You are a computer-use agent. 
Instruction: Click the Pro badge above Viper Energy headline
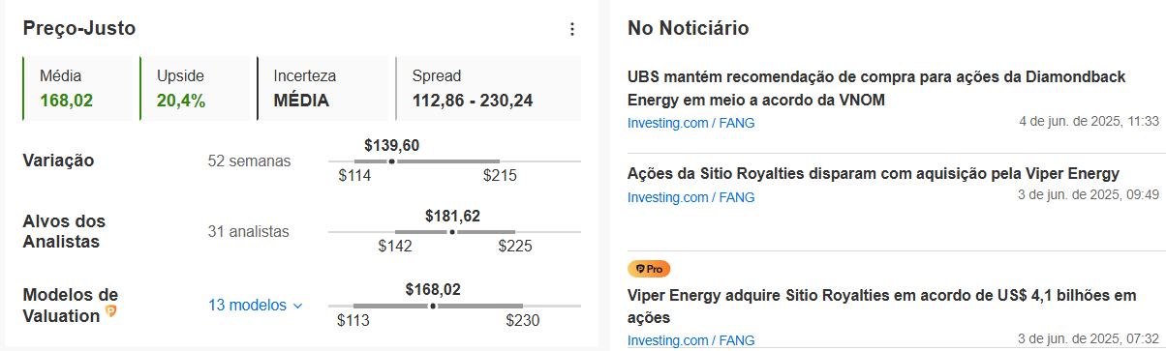(x=649, y=269)
